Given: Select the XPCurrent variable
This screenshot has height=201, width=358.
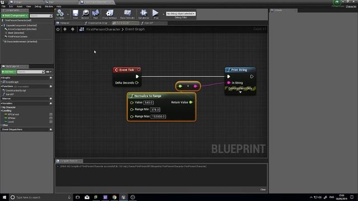Looking at the screenshot, I should (x=13, y=114).
